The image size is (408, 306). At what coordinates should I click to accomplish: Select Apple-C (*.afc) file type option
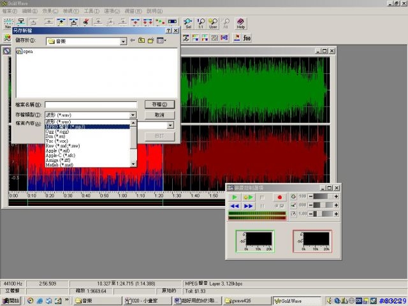[87, 156]
